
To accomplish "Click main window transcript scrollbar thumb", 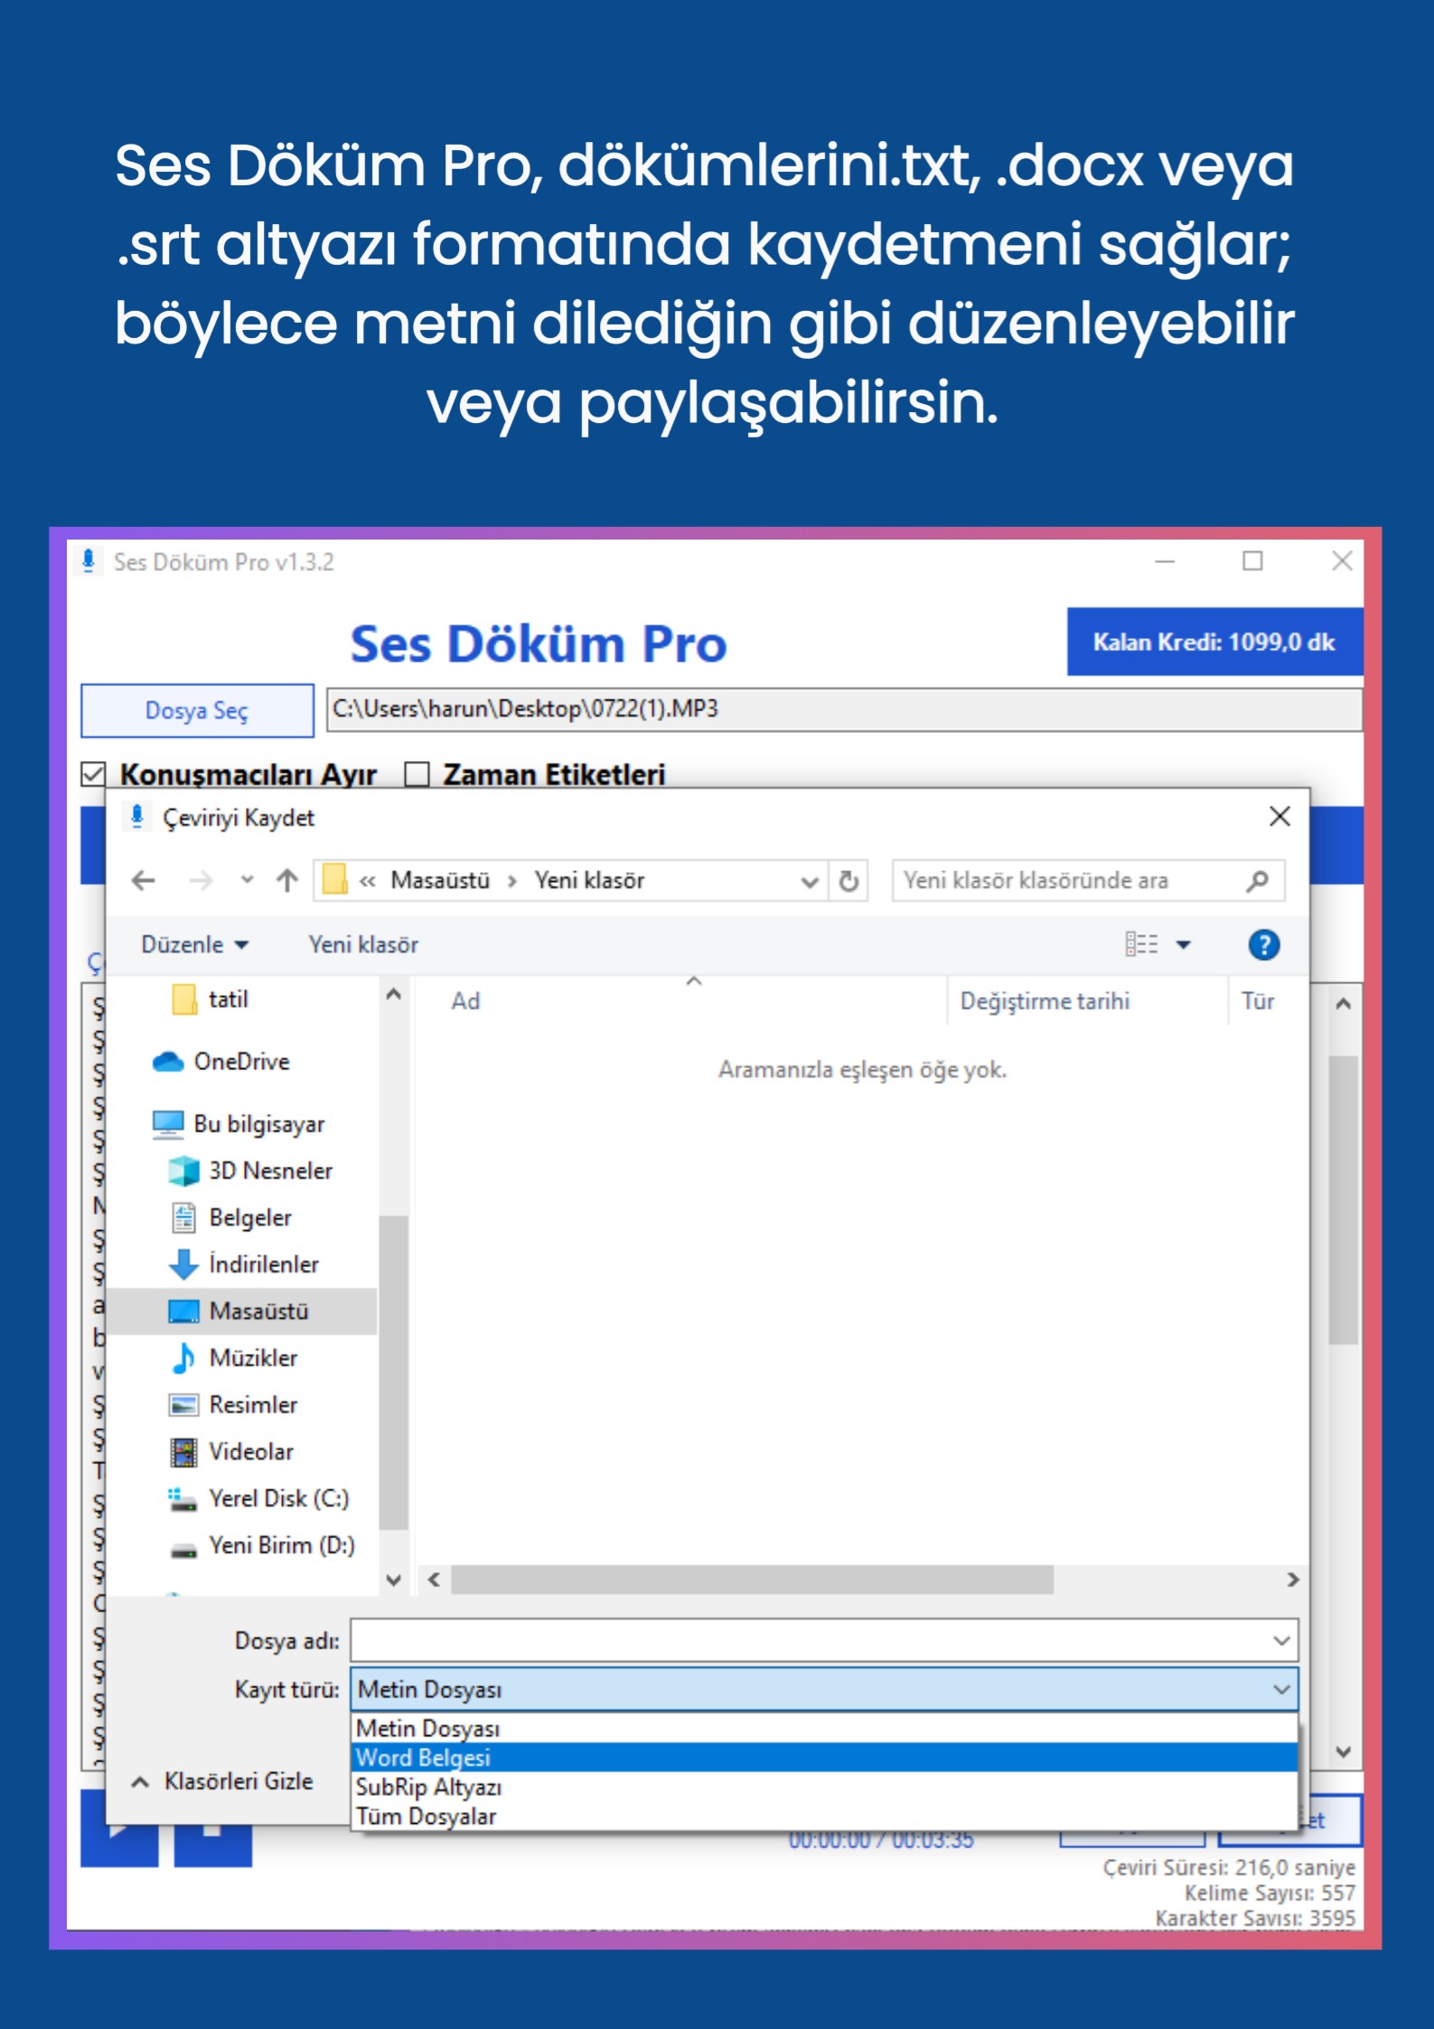I will pyautogui.click(x=1343, y=1199).
